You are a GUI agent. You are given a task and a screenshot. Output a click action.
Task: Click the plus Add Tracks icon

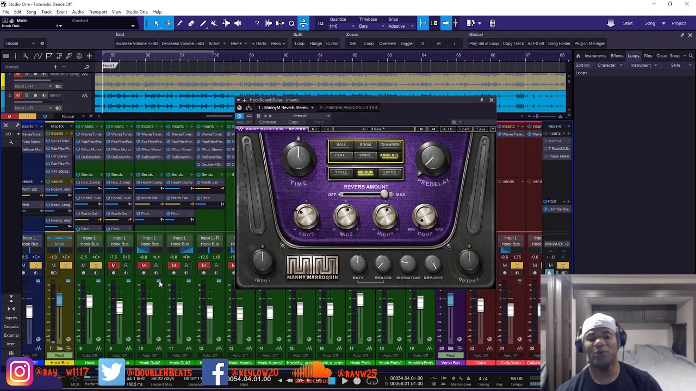(x=89, y=56)
